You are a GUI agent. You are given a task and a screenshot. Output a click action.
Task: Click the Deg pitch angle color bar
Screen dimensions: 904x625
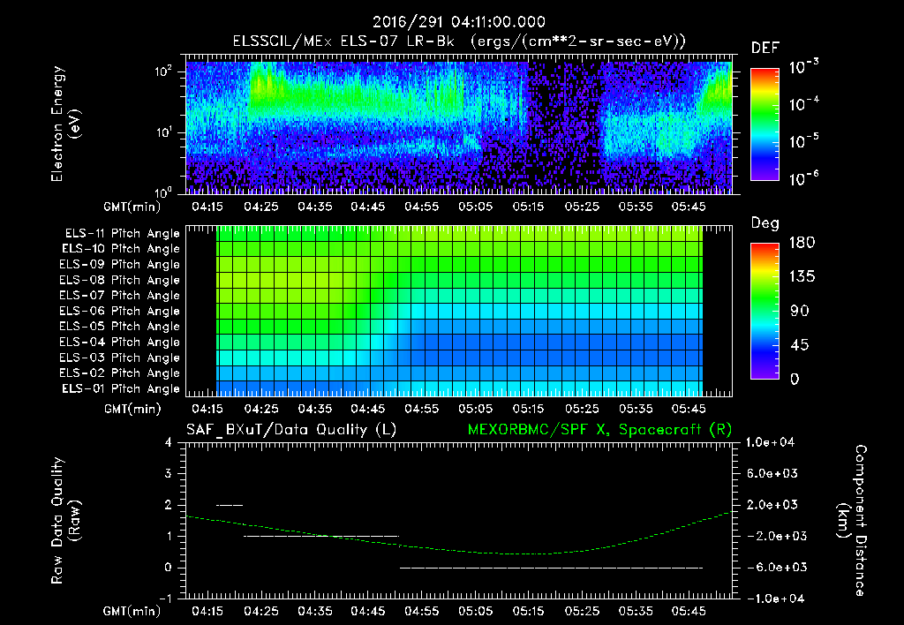pyautogui.click(x=765, y=311)
